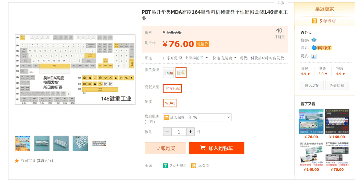Viewport: 357px width, 180px height.
Task: Choose the second selected color option
Action: pyautogui.click(x=181, y=73)
